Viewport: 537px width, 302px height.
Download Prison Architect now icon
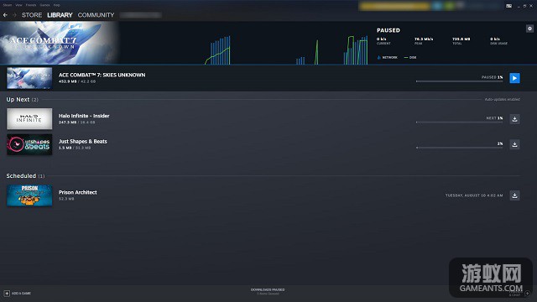[x=514, y=195]
